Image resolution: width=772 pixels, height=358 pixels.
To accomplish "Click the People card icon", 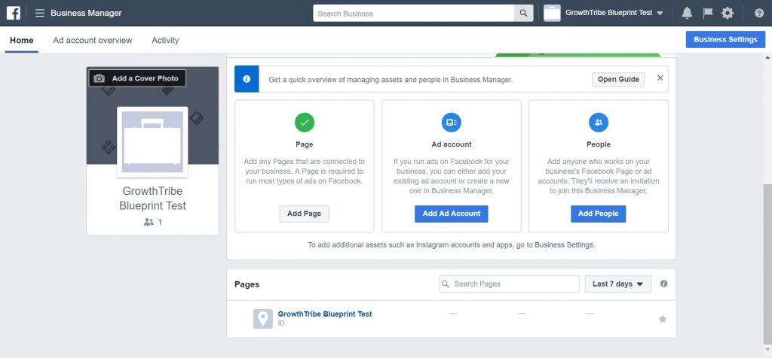I will coord(599,123).
